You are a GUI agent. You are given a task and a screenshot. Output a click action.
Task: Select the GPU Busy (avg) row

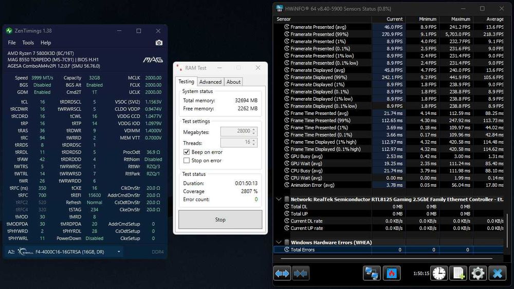(x=389, y=156)
